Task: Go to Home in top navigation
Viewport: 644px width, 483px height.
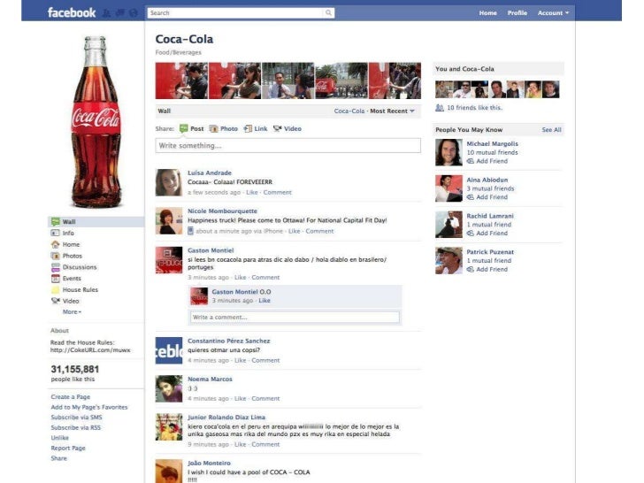Action: point(488,13)
